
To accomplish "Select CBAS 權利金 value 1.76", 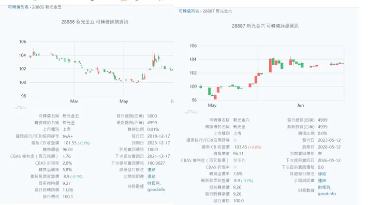I will click(67, 156).
